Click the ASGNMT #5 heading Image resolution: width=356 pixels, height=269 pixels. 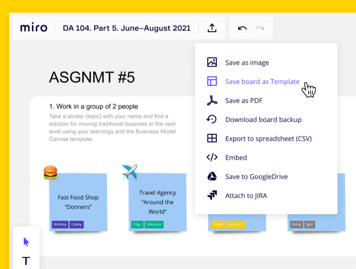click(x=92, y=77)
